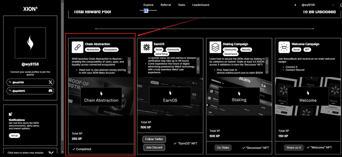Open the Welcome banner thumbnail
342x157 pixels.
(x=308, y=97)
